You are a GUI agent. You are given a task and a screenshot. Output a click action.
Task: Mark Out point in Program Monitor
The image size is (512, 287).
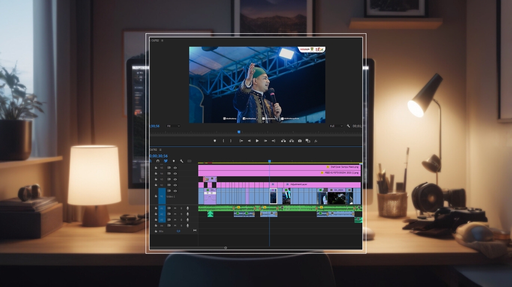[230, 141]
